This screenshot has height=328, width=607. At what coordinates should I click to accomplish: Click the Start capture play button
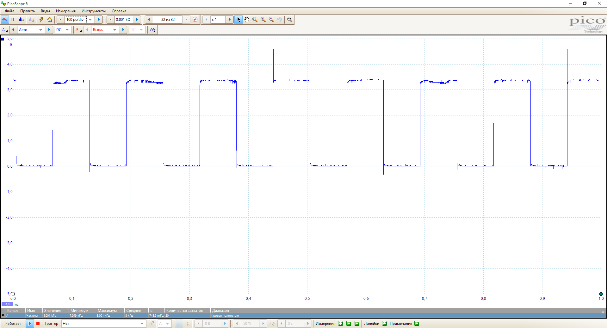coord(30,324)
